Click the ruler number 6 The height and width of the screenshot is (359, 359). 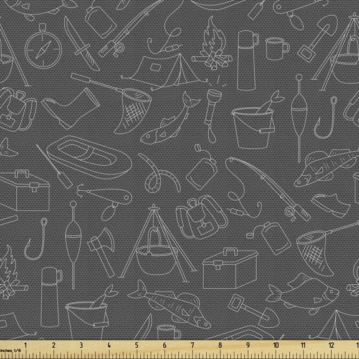(165, 345)
